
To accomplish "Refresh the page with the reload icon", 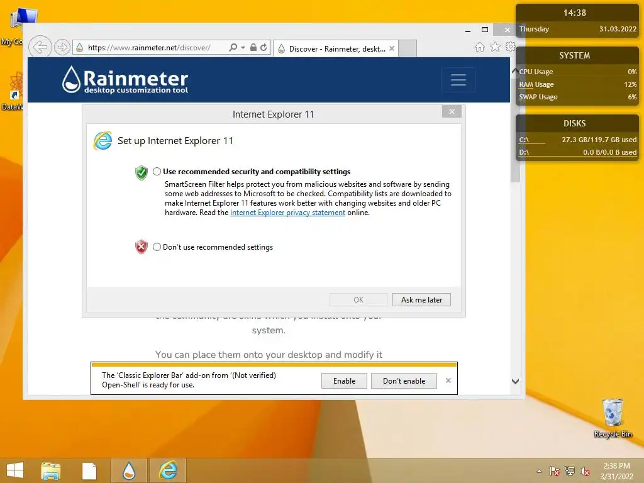I will point(264,47).
